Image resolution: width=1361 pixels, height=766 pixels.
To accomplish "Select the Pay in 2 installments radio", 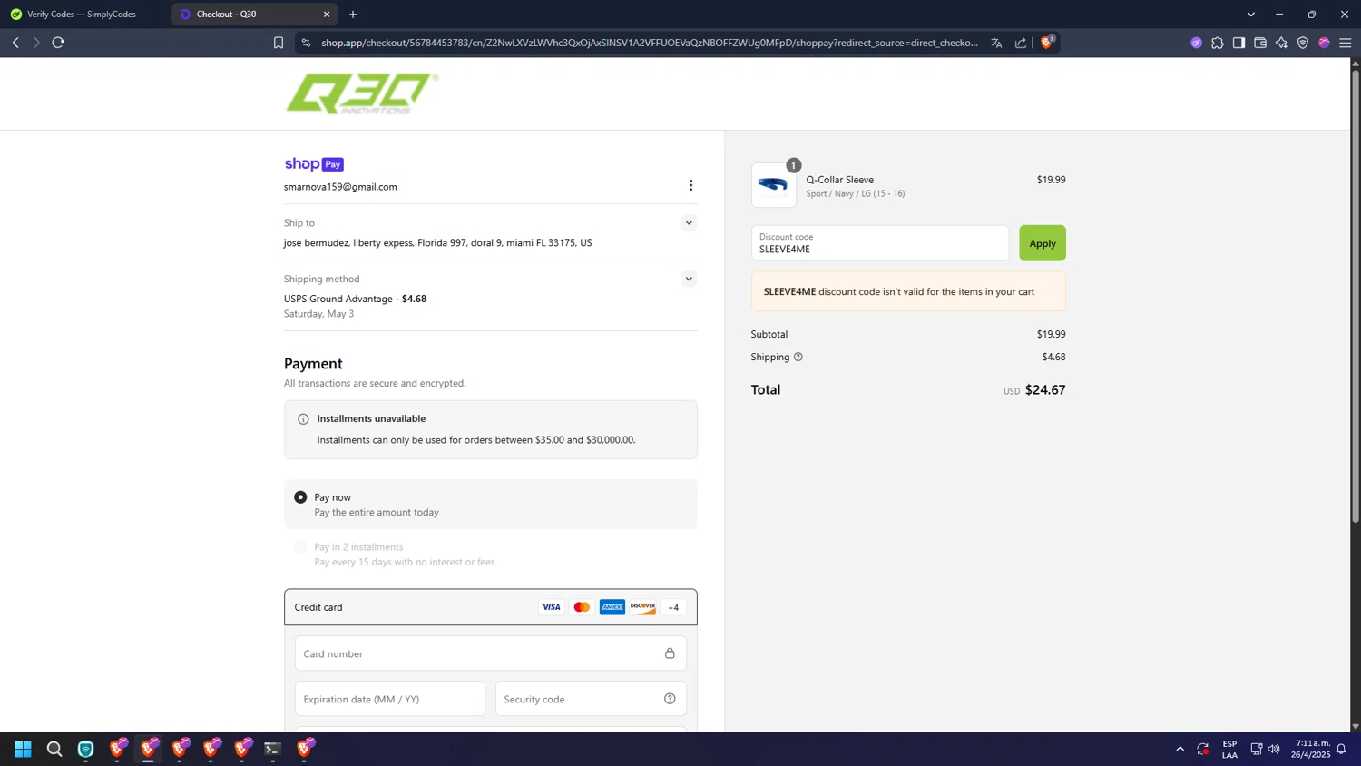I will click(300, 547).
